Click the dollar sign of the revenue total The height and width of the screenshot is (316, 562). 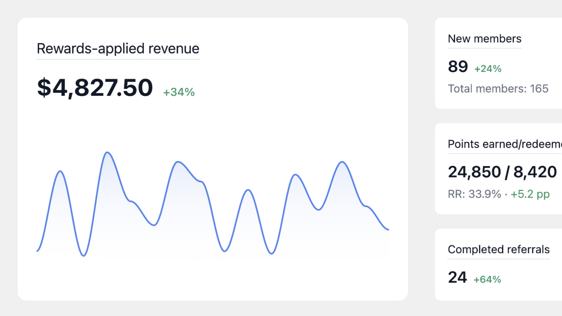pyautogui.click(x=44, y=87)
